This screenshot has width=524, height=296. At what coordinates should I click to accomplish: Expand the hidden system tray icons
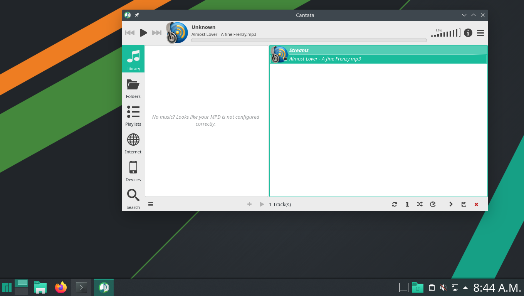[465, 288]
